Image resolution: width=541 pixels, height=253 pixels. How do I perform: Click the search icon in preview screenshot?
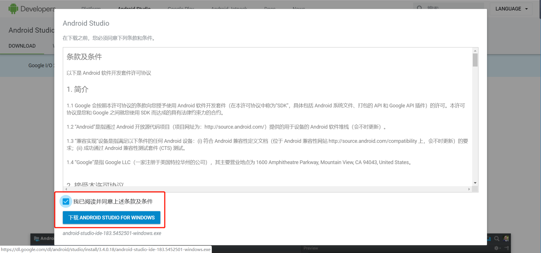click(497, 239)
